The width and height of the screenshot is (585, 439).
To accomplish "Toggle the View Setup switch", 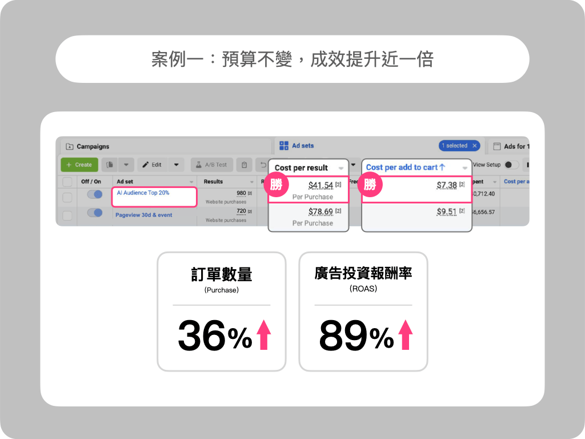I will click(511, 165).
